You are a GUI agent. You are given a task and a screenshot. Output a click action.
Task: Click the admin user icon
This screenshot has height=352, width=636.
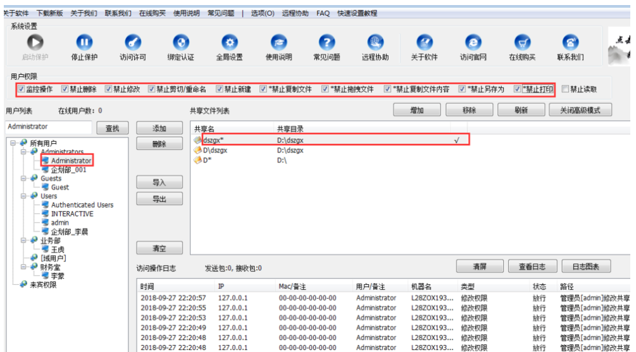click(46, 222)
